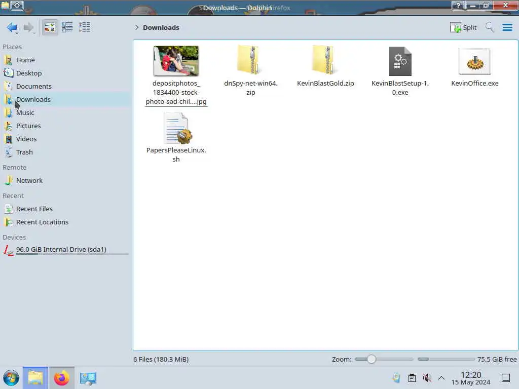Click the 75.5 GiB free space bar

446,359
